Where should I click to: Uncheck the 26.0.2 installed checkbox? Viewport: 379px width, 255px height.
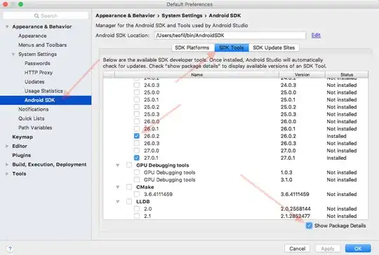coord(137,136)
